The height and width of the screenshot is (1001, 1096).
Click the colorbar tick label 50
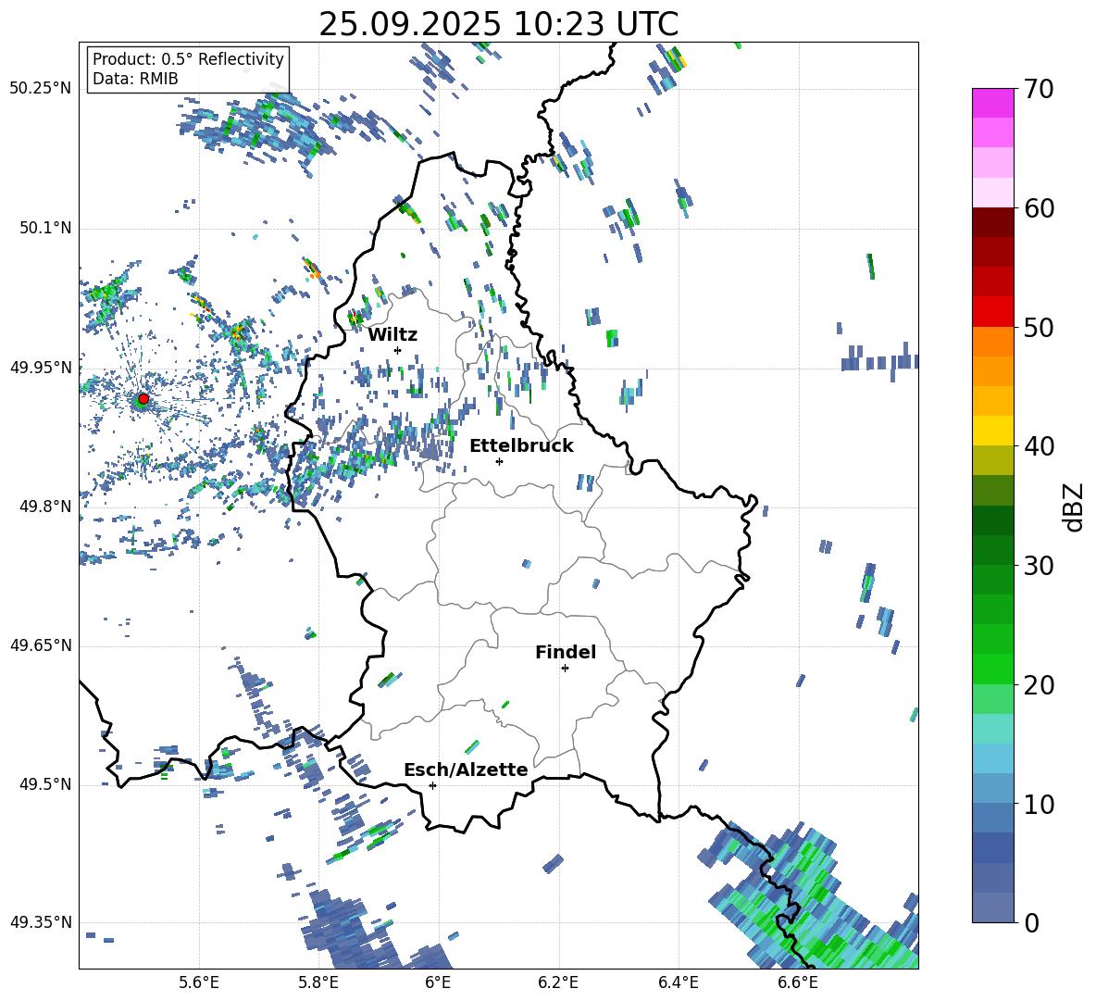(x=1039, y=327)
